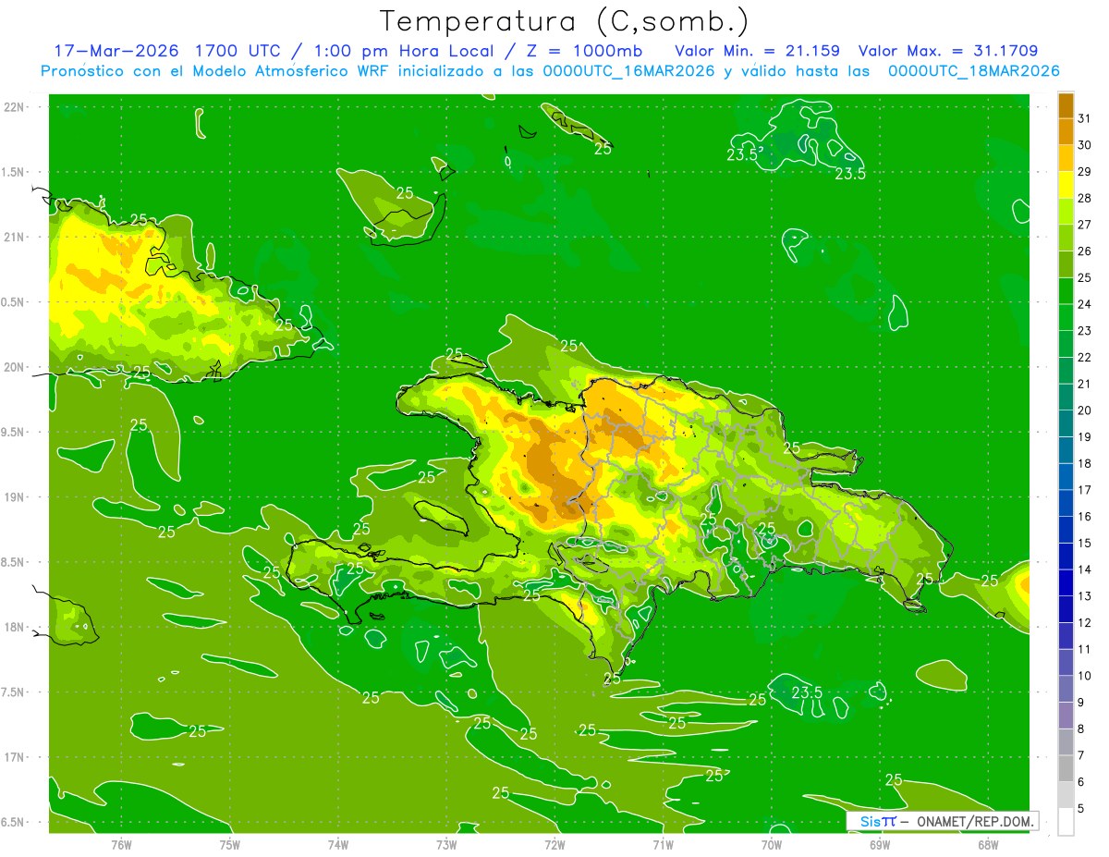Click the 73W longitude axis label

coord(446,844)
